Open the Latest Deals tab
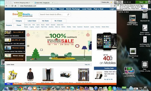151x91 pixels. pyautogui.click(x=32, y=21)
